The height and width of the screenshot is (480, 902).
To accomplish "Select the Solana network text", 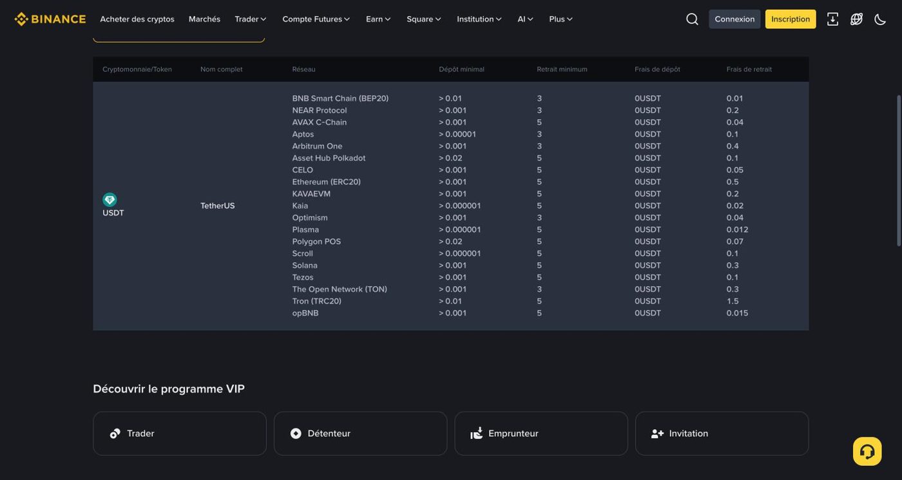I will [305, 265].
